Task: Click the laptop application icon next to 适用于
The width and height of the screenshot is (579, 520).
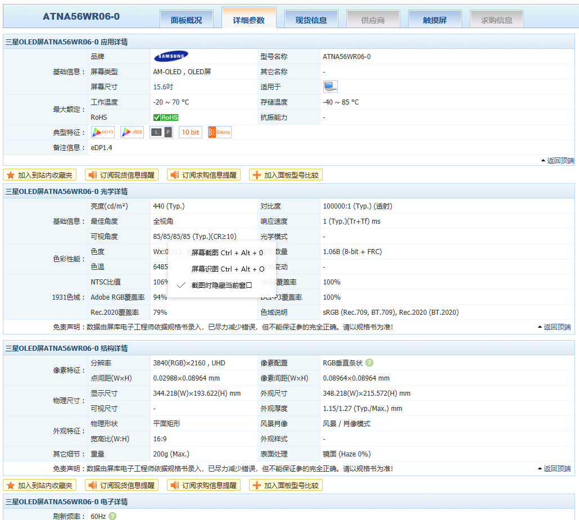Action: (330, 87)
